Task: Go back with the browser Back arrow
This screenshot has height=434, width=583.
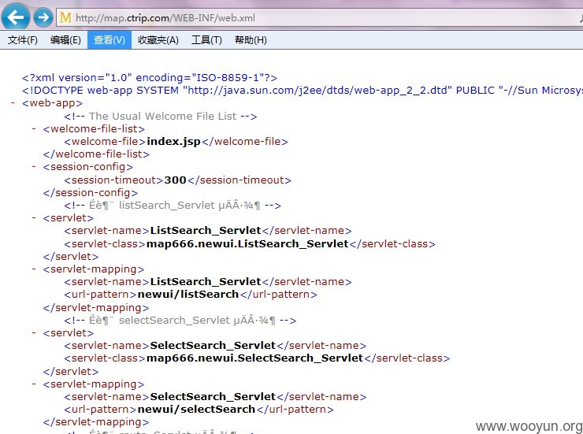Action: [15, 17]
